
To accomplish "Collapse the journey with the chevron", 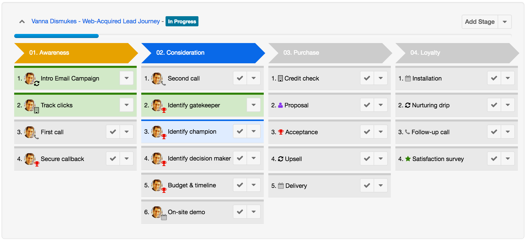I will click(22, 22).
